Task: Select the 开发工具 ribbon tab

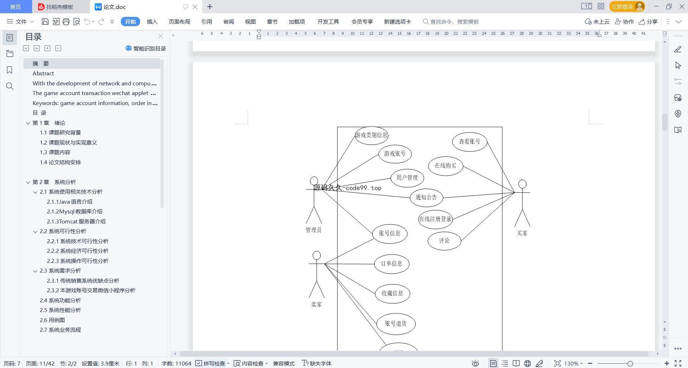Action: click(328, 22)
